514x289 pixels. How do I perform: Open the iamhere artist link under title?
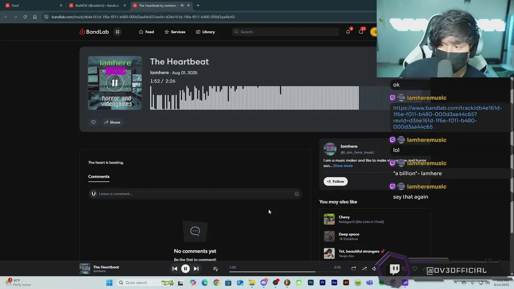[x=159, y=73]
